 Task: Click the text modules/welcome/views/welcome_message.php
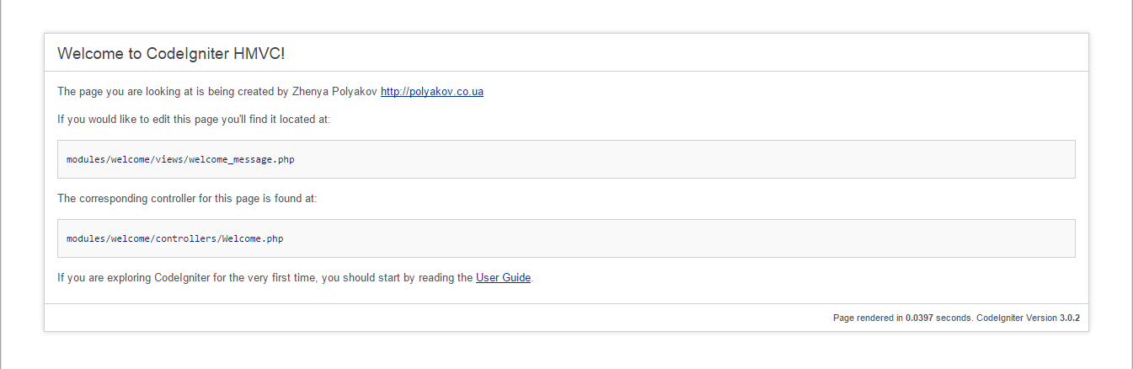[x=180, y=159]
